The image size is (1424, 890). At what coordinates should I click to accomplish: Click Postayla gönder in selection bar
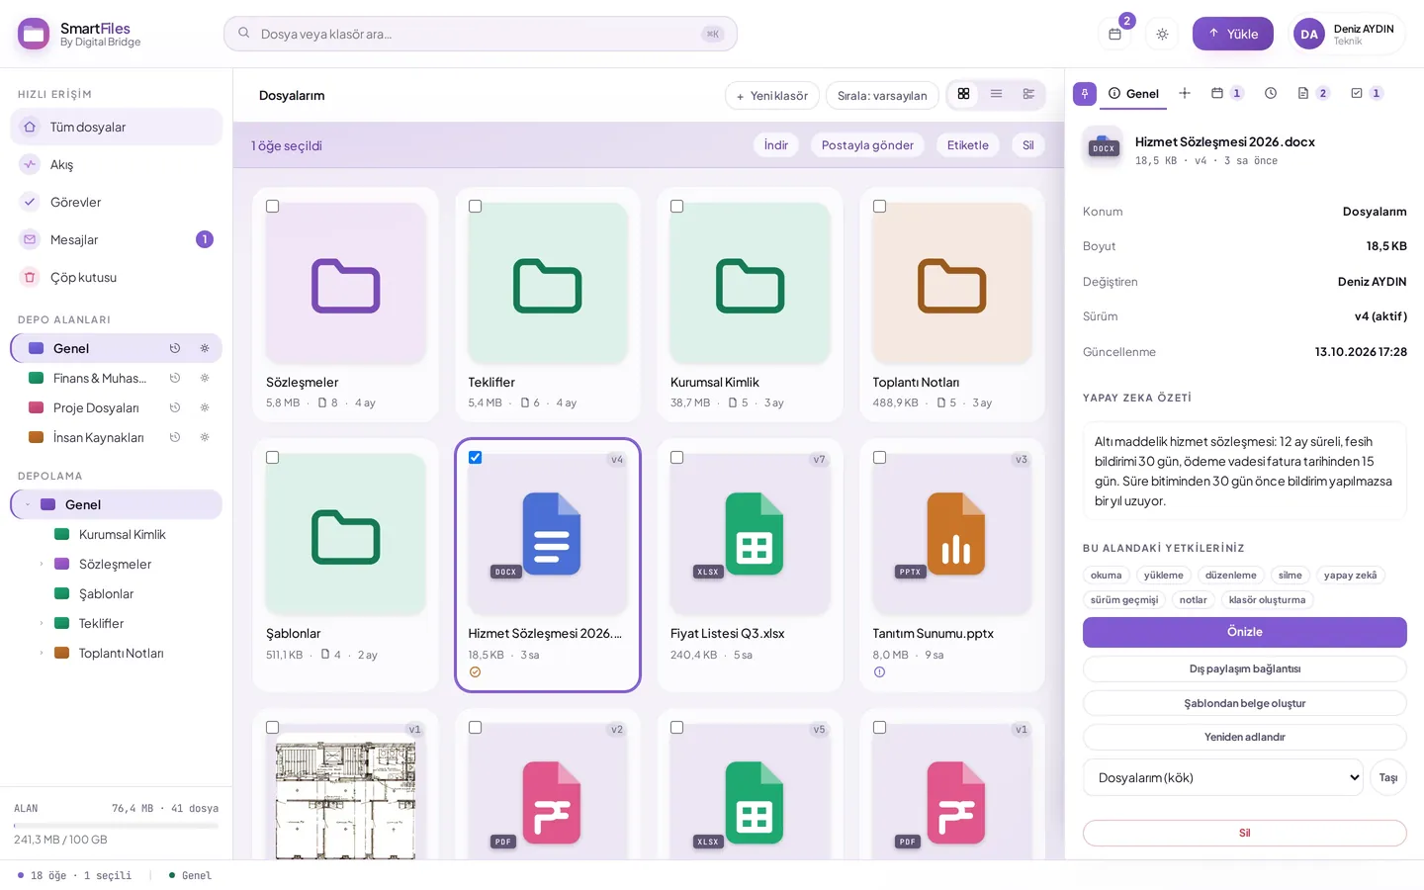tap(867, 145)
